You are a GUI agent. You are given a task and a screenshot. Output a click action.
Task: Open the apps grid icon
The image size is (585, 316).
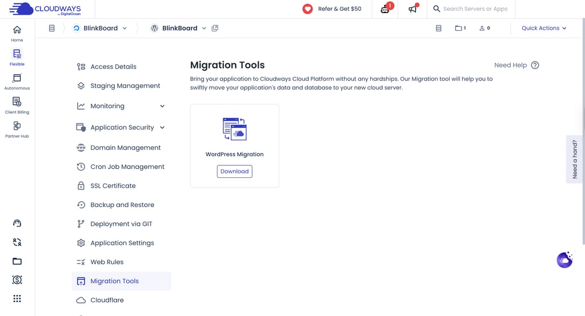(17, 298)
